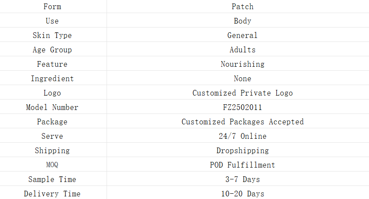Select the Nourishing value text

pyautogui.click(x=242, y=64)
